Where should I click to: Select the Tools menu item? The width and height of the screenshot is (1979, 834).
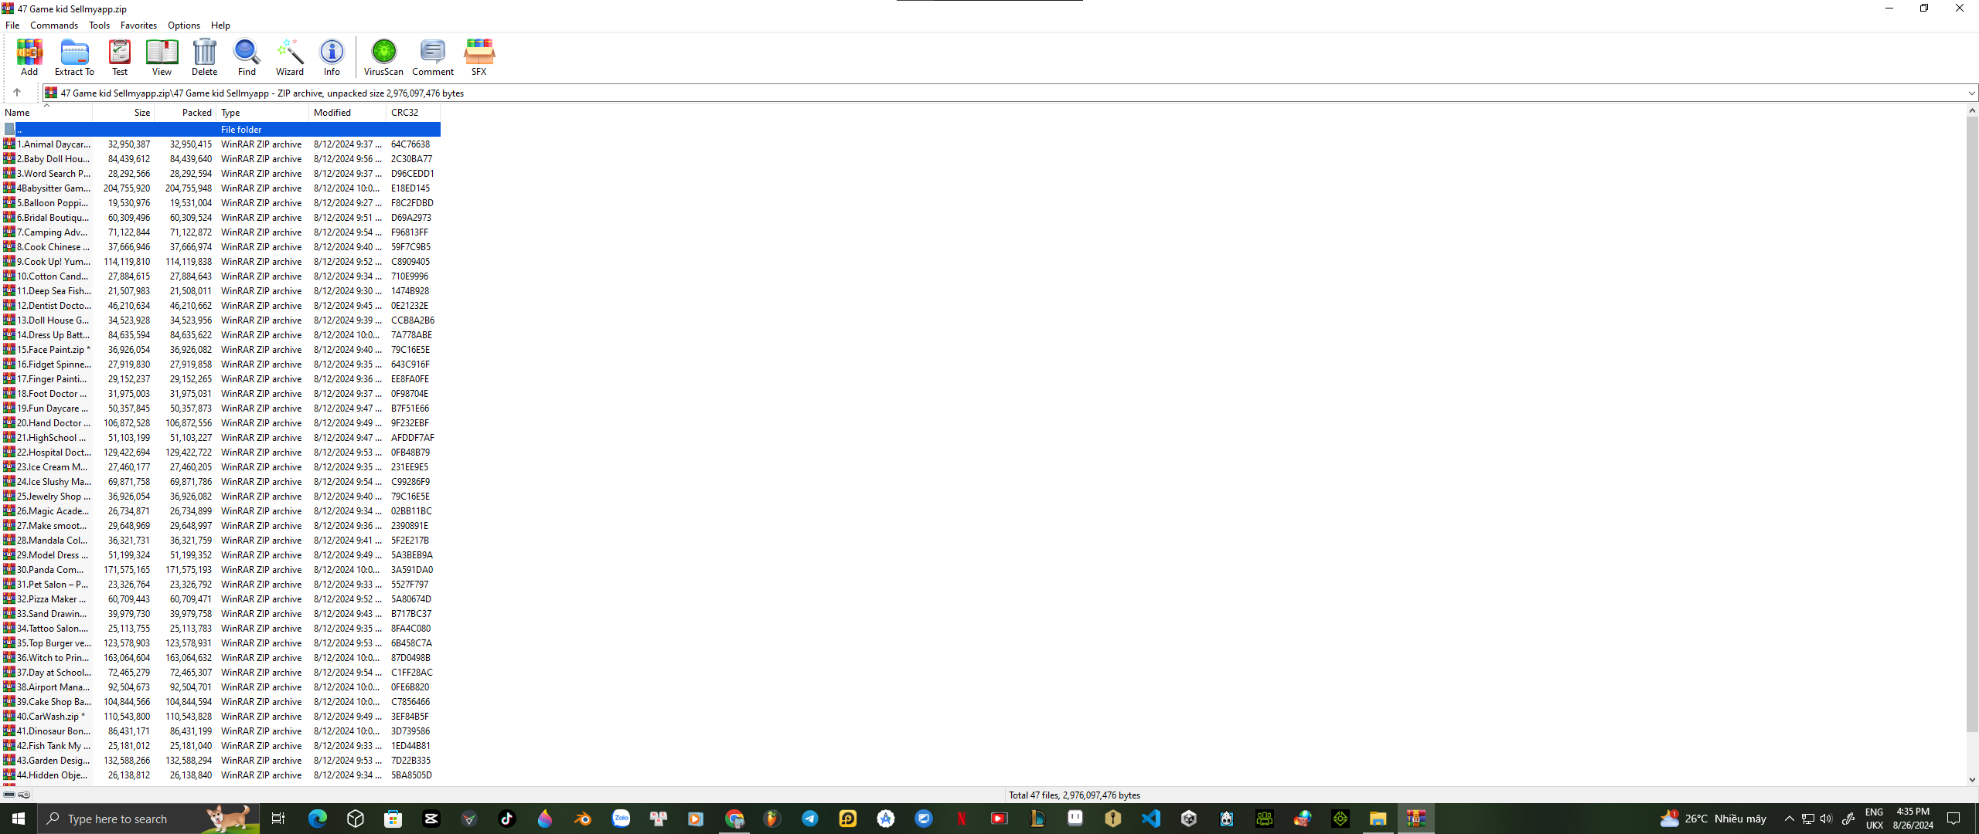tap(98, 25)
